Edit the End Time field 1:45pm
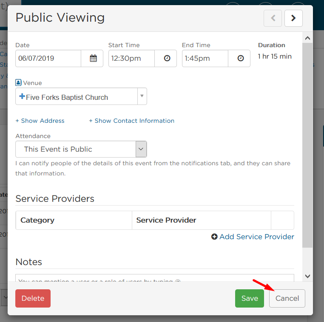 (205, 59)
